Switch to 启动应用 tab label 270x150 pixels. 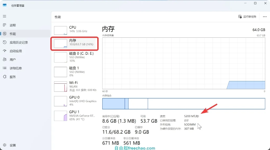coord(16,51)
